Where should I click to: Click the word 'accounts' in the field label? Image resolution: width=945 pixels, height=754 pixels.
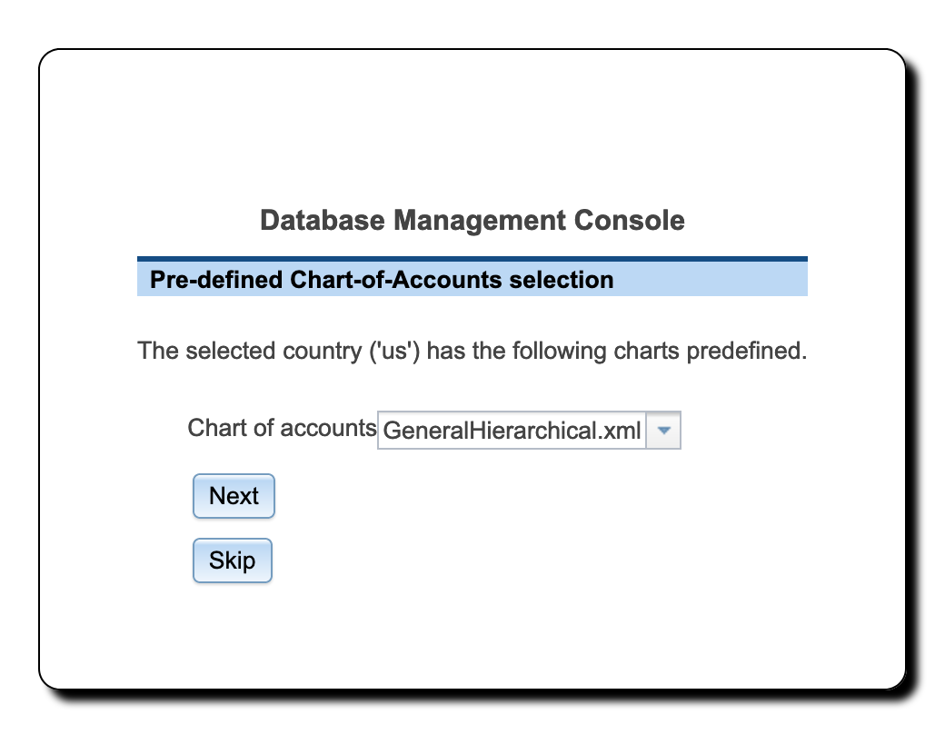click(328, 428)
